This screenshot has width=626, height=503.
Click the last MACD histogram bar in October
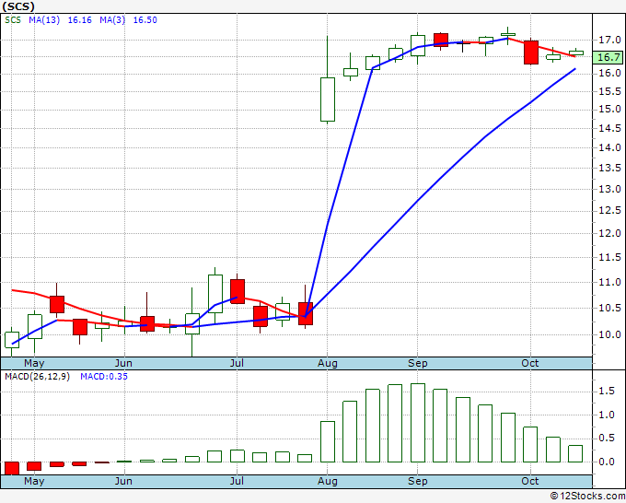pos(575,453)
